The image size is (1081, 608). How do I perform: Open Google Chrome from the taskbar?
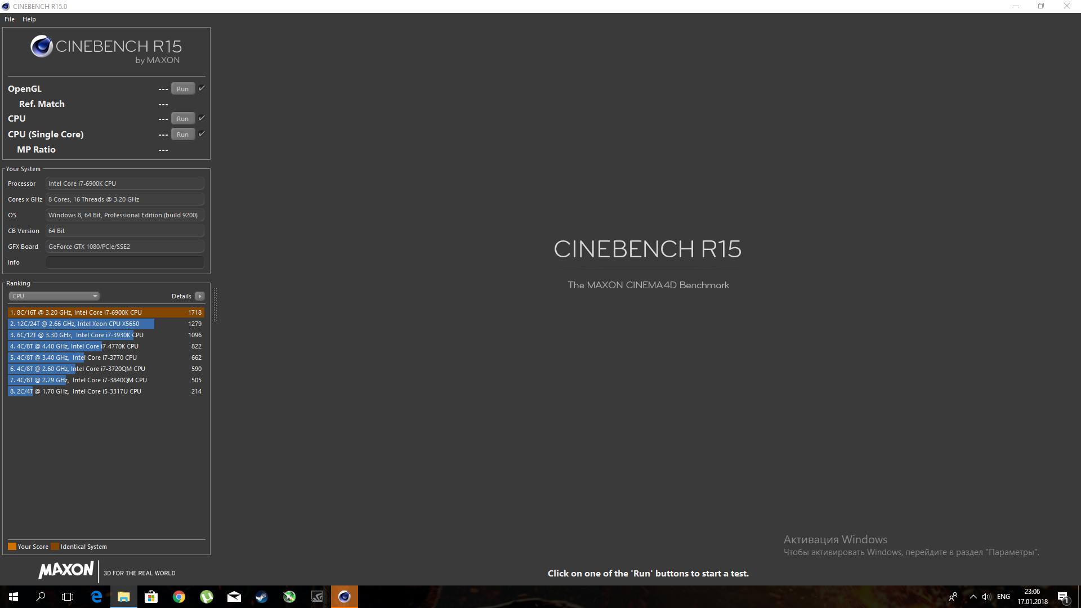179,597
